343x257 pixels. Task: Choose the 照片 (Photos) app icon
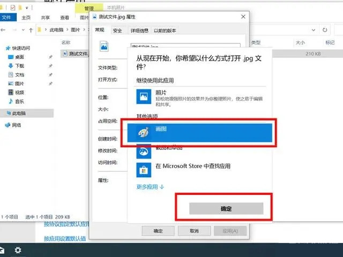[x=144, y=96]
